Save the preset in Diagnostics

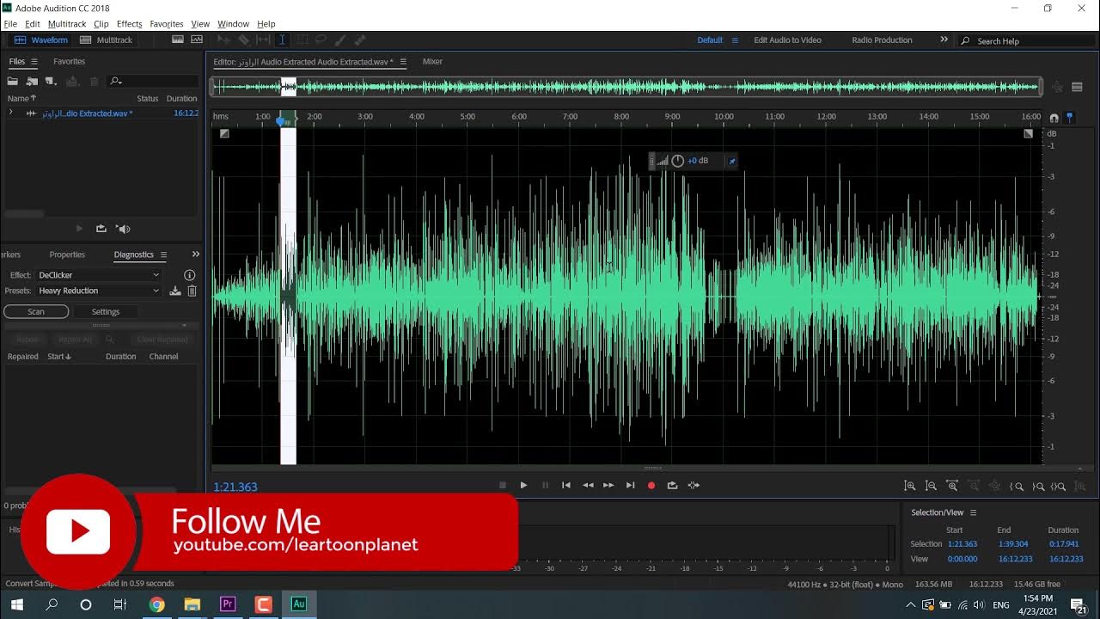(175, 291)
